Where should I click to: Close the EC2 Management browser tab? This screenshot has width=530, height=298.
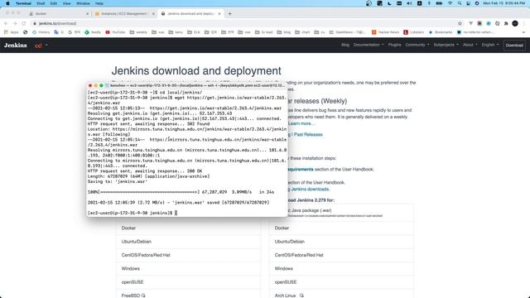tap(153, 14)
